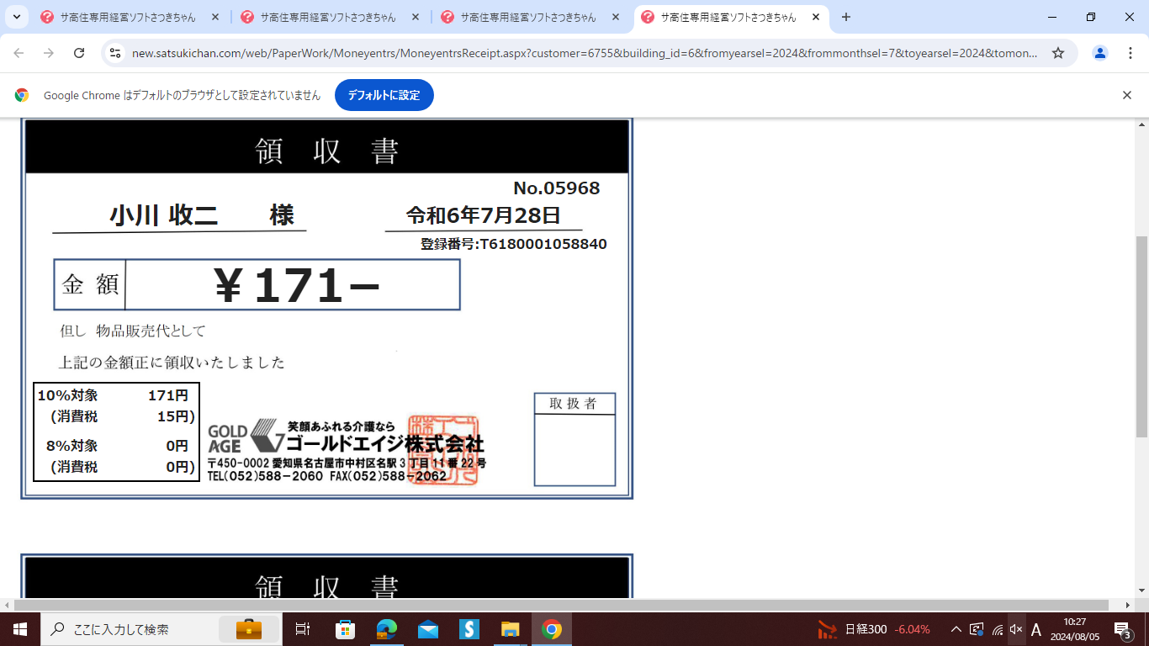Click the vertical scrollbar thumb
This screenshot has height=646, width=1149.
click(1141, 336)
